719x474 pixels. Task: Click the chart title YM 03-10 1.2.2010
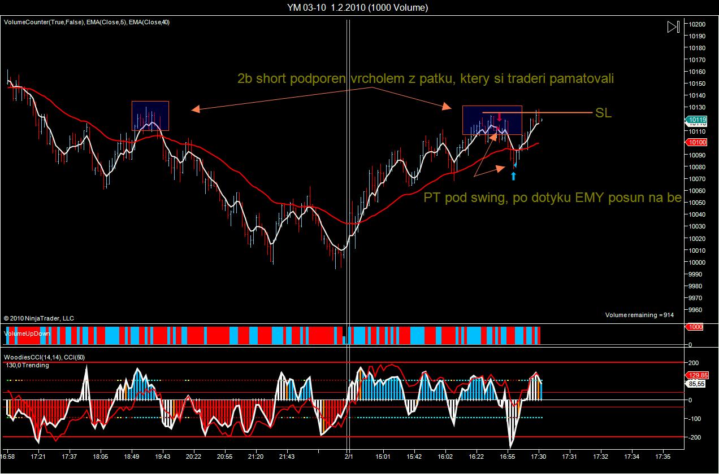[357, 7]
